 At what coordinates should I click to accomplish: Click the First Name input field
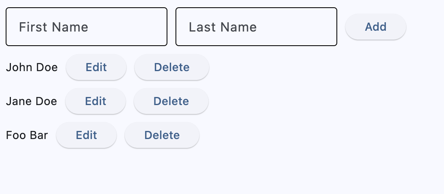[86, 27]
